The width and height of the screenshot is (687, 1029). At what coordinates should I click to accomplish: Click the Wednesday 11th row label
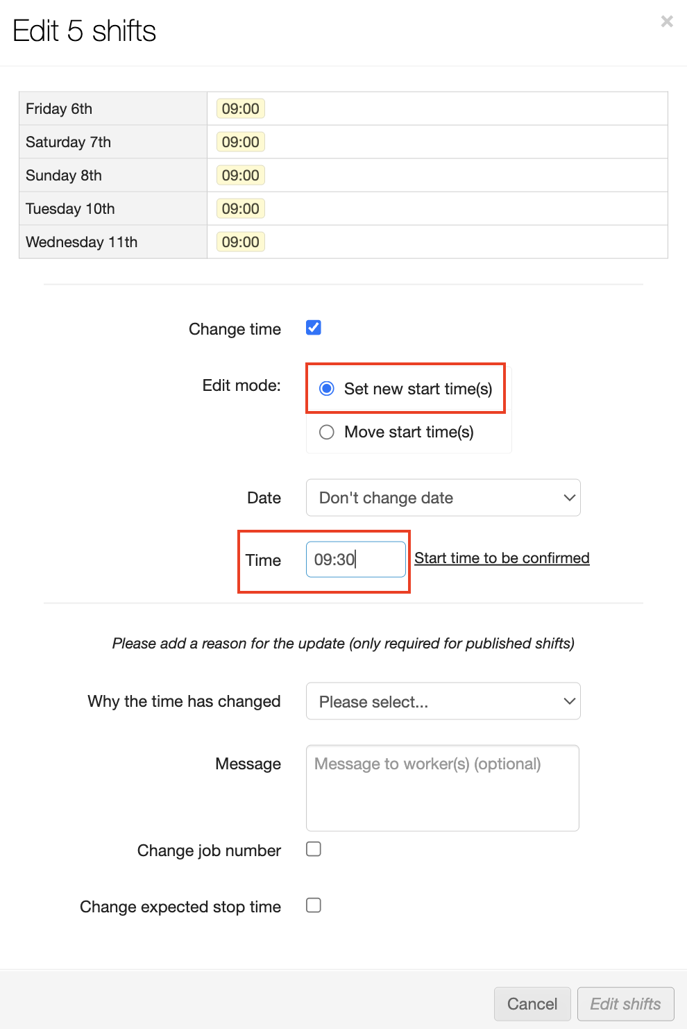82,242
